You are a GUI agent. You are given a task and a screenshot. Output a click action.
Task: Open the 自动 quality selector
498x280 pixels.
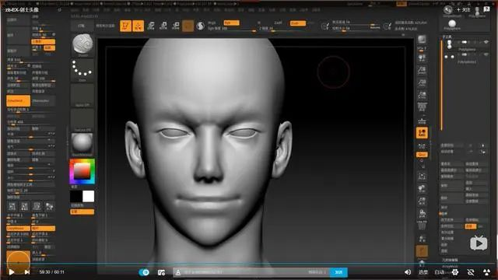(439, 272)
